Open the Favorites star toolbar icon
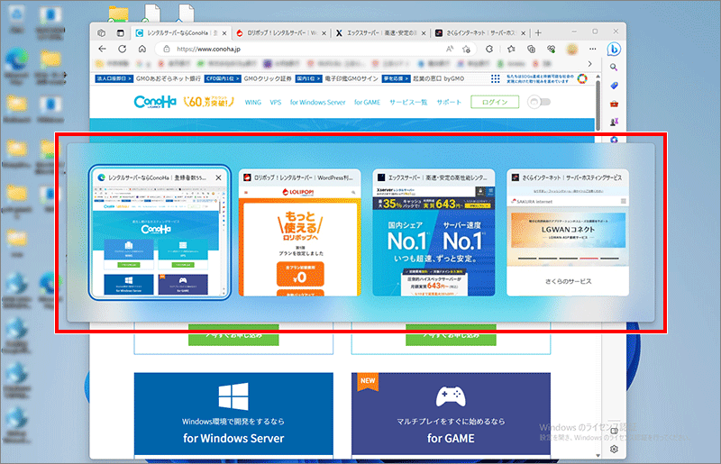The width and height of the screenshot is (721, 464). (511, 49)
